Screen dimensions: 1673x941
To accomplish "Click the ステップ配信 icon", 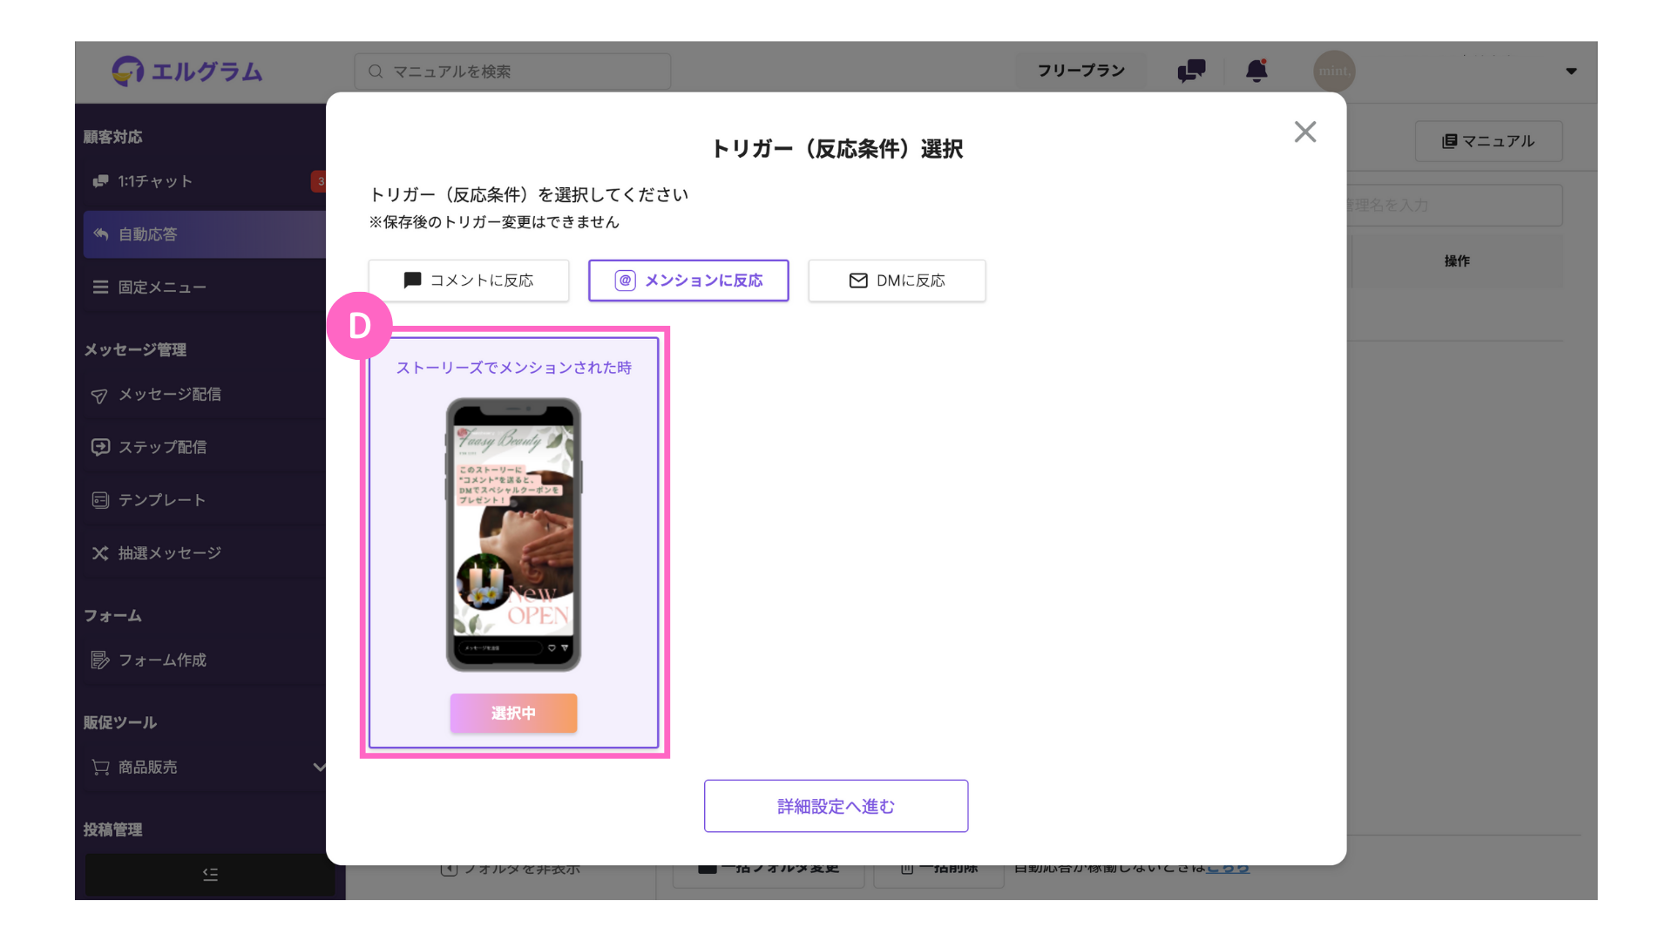I will click(100, 447).
